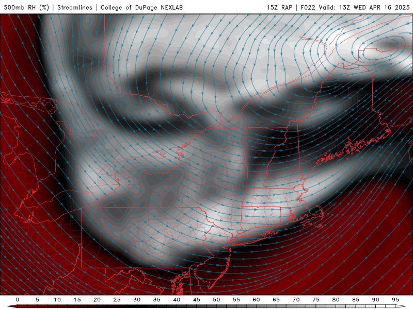Image resolution: width=413 pixels, height=309 pixels.
Task: Click the 'Valid: 13Z WED APR 16 2025' text
Action: [364, 7]
